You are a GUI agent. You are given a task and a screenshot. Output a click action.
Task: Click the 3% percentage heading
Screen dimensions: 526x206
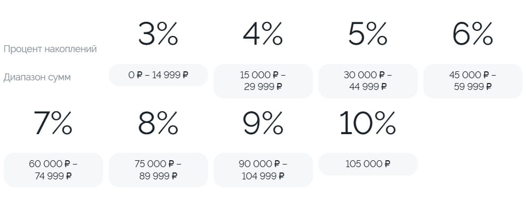(158, 34)
